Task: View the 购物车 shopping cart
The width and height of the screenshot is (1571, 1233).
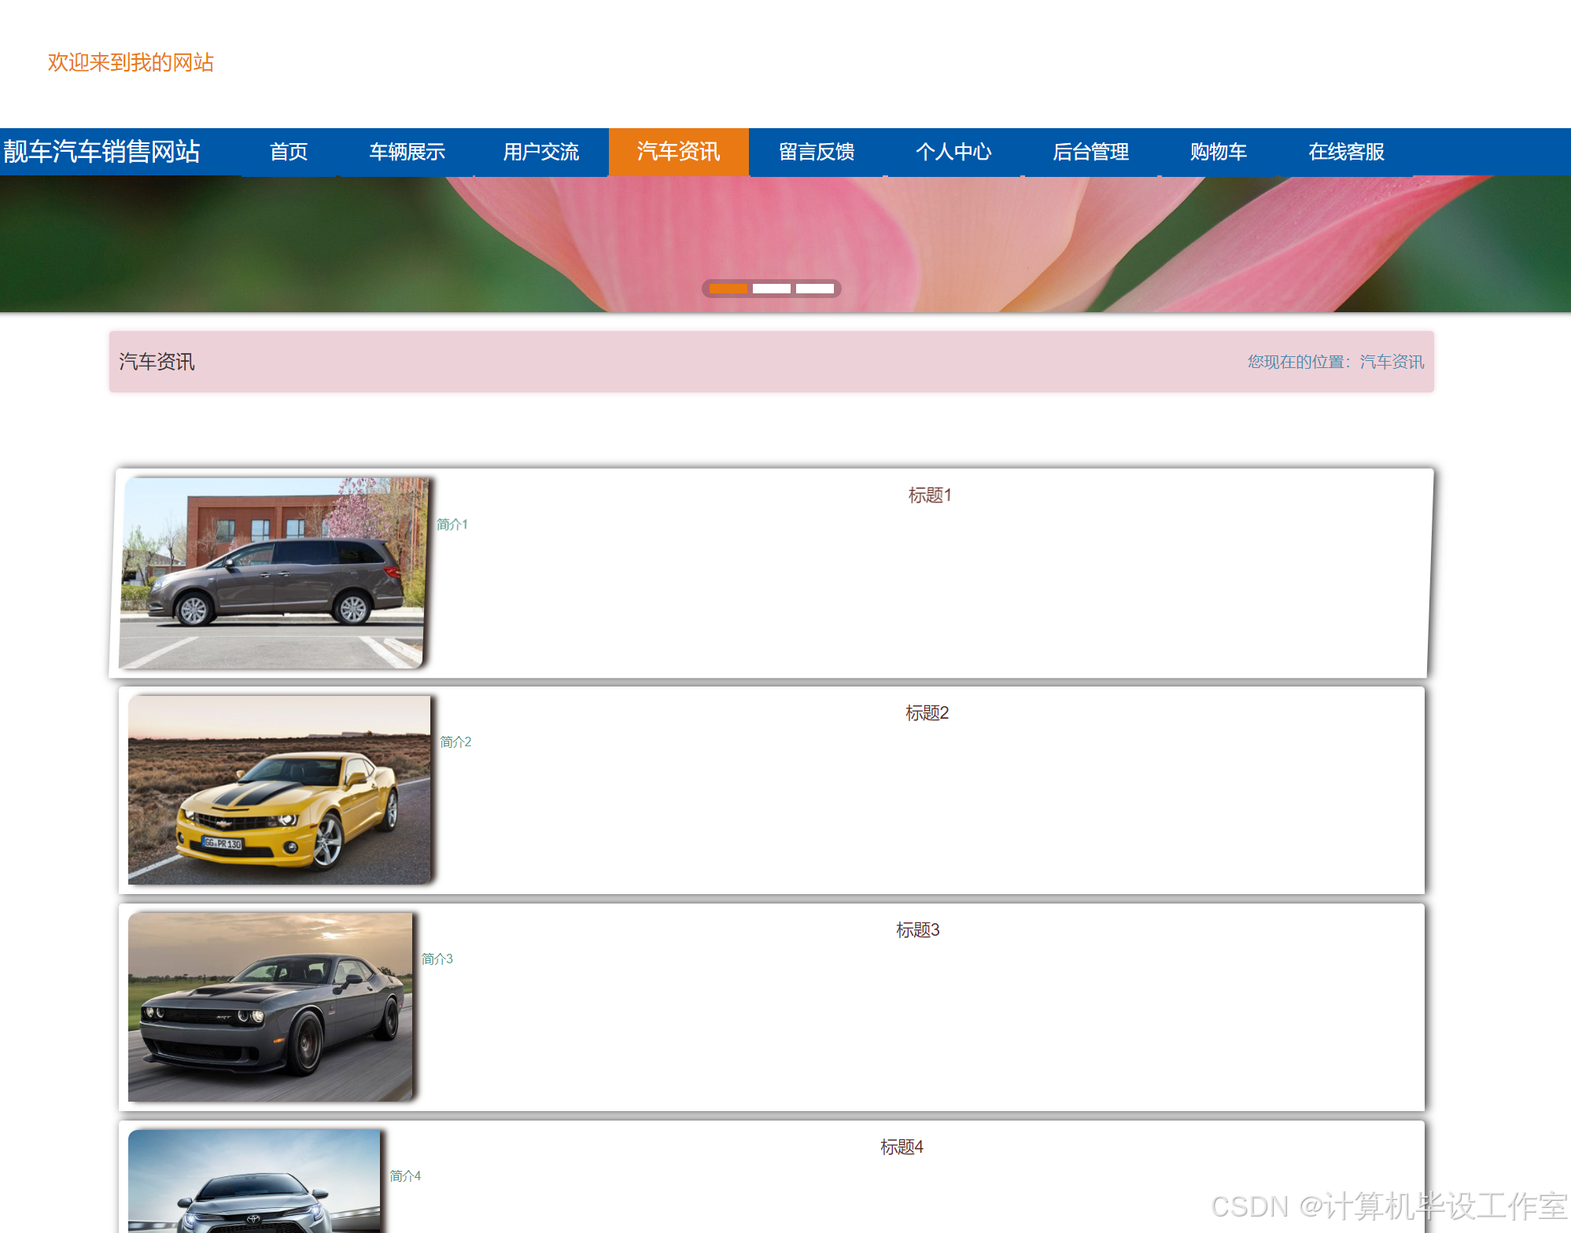Action: point(1218,152)
